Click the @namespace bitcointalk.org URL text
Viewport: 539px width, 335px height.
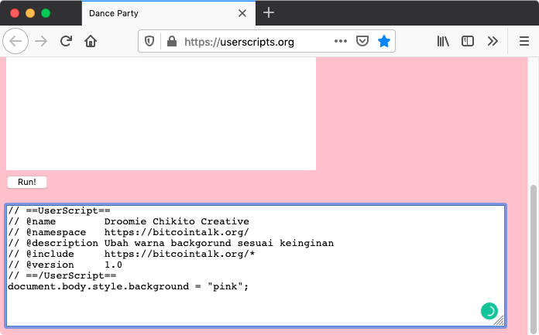[177, 232]
